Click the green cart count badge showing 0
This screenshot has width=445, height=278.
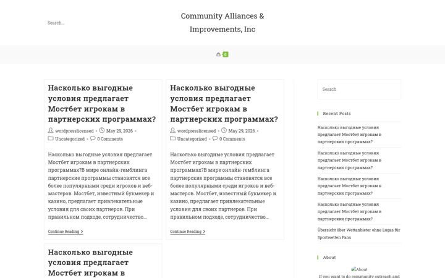coord(226,54)
